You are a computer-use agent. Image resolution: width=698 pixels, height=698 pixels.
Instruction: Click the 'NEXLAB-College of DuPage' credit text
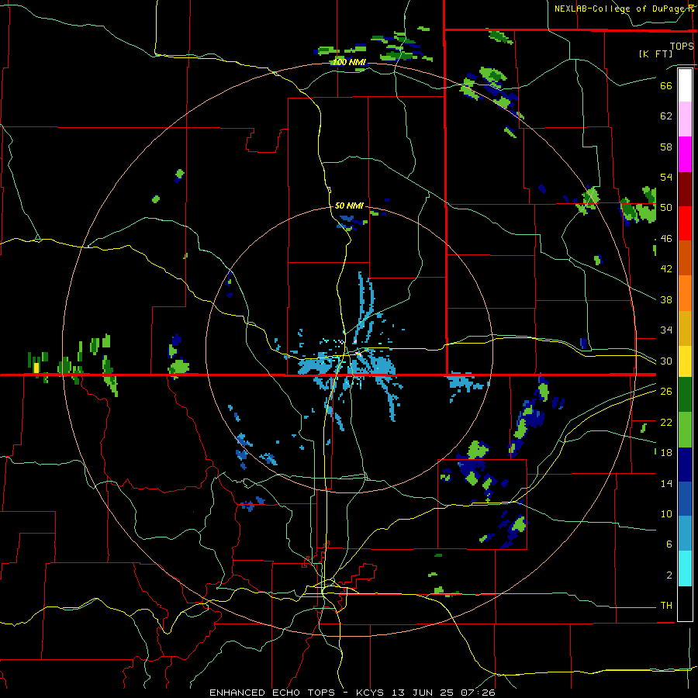pyautogui.click(x=619, y=9)
